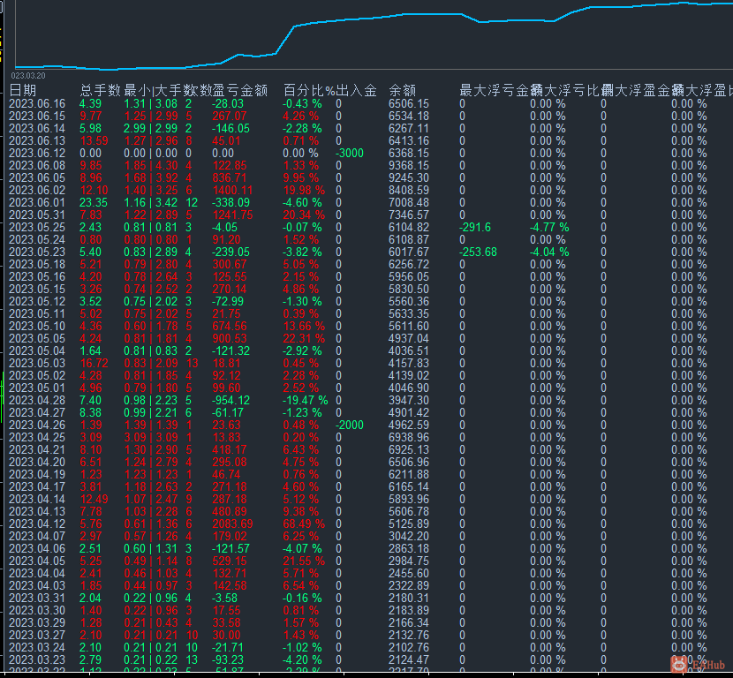Click the withdrawal value -2000

click(x=350, y=425)
